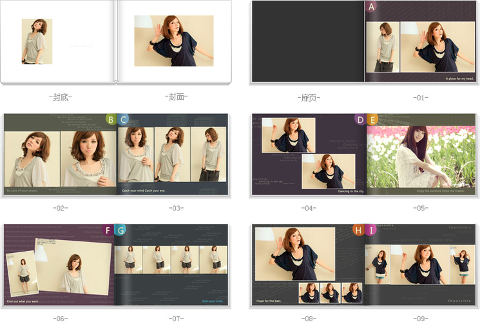The width and height of the screenshot is (480, 334).
Task: Click the large waving photo on page 08
Action: tap(294, 254)
